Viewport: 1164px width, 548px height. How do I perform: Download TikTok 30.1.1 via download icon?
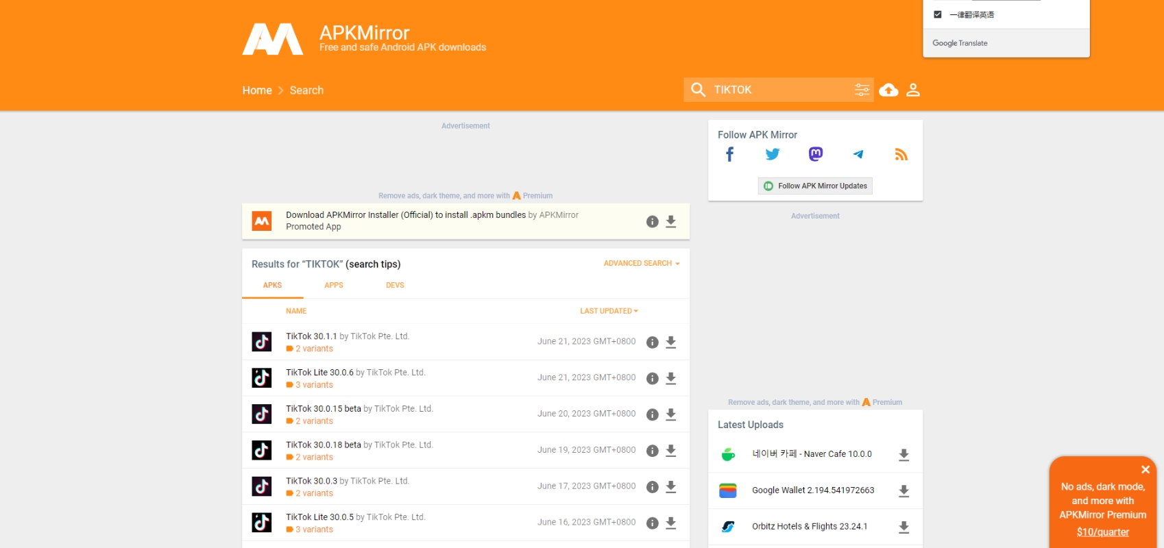click(x=671, y=342)
